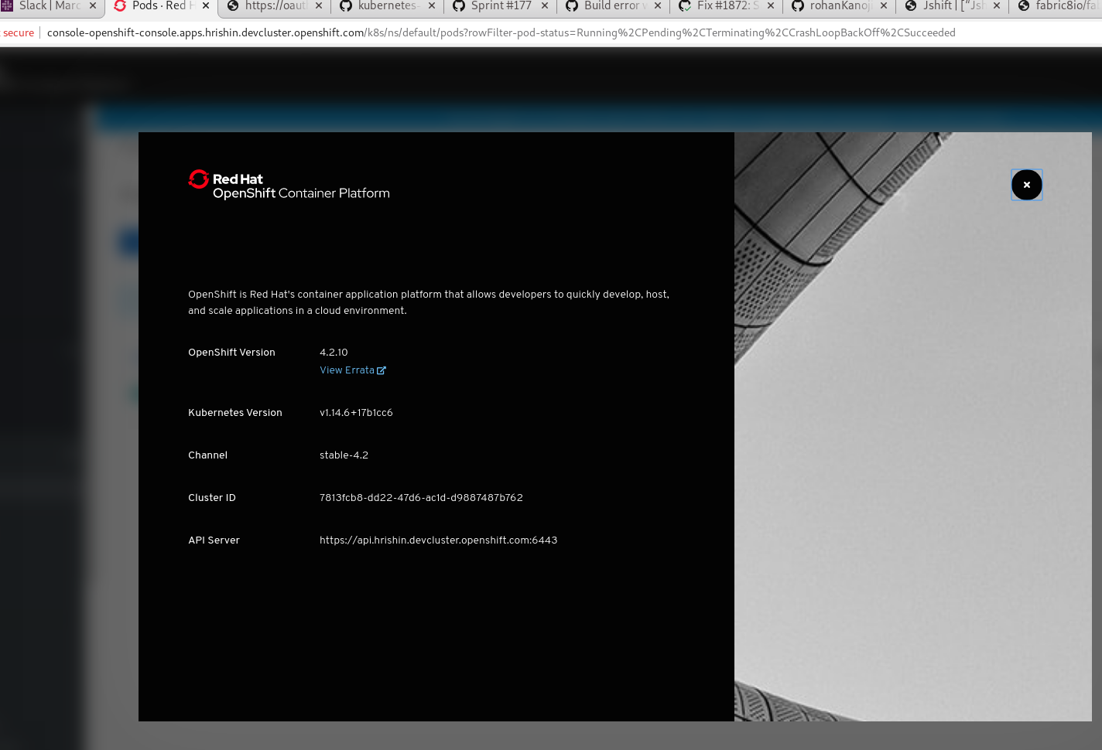Click the OpenShift favicon on the Pods tab
This screenshot has height=750, width=1102.
coord(120,6)
